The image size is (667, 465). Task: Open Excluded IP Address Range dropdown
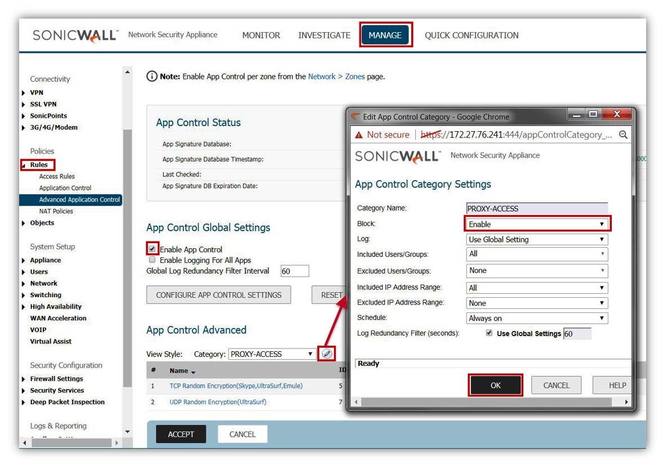coord(537,303)
